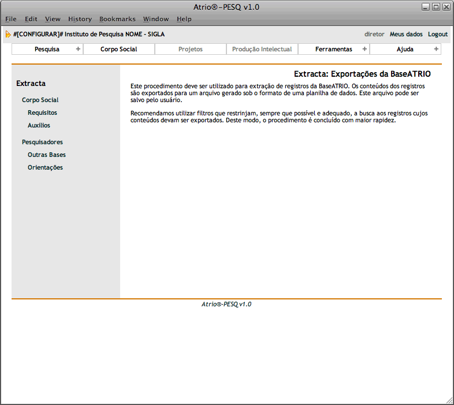The image size is (454, 405).
Task: Click the Atrio®-PESQ v1.0 footer link
Action: point(226,304)
